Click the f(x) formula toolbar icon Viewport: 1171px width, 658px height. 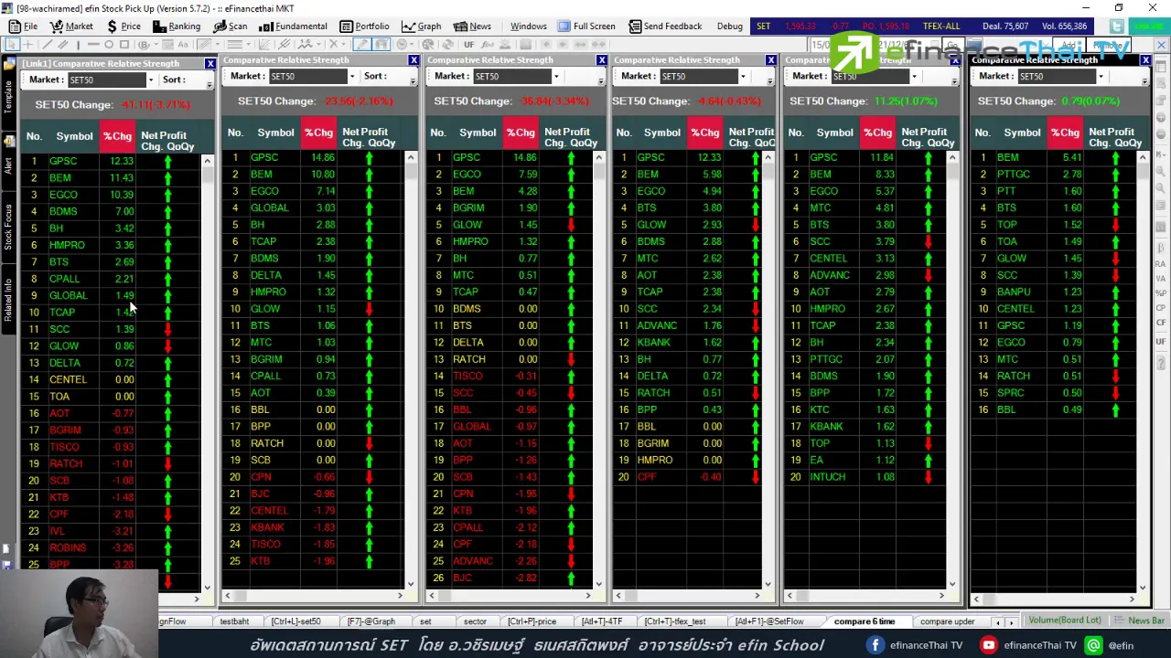tap(489, 44)
